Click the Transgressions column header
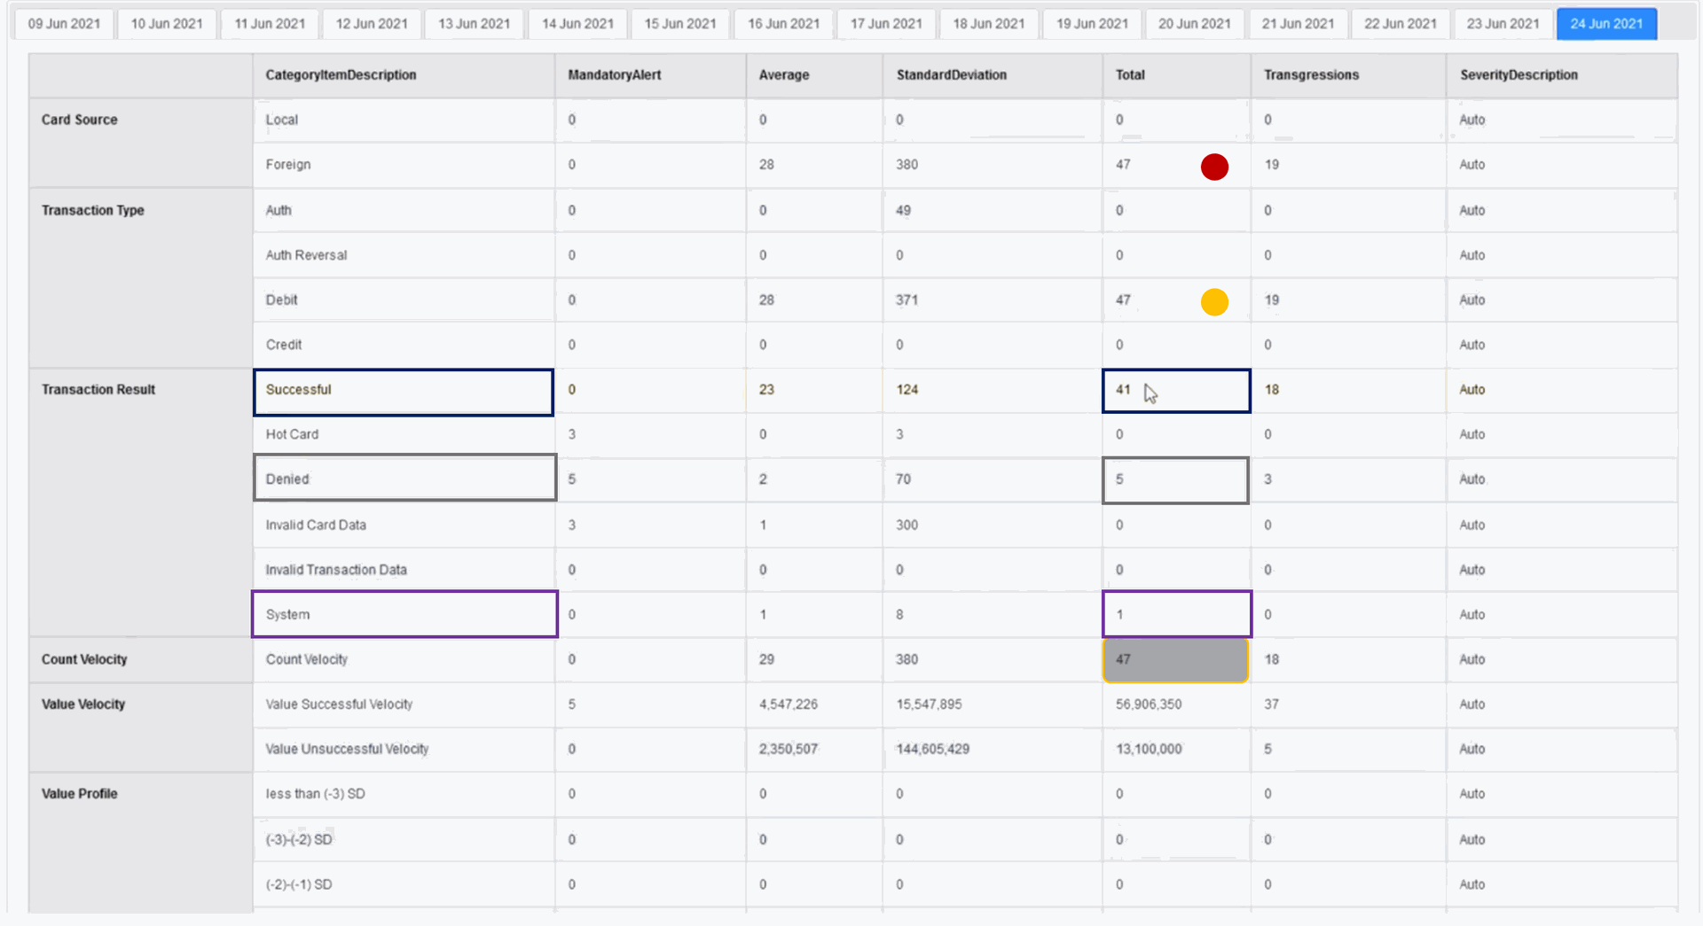 (1311, 75)
